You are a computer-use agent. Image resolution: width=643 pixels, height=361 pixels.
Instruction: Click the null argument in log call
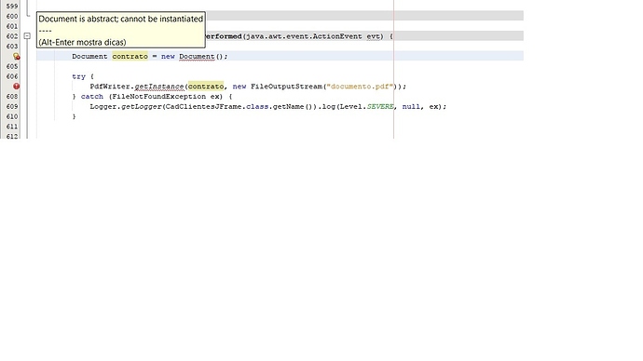[x=411, y=106]
